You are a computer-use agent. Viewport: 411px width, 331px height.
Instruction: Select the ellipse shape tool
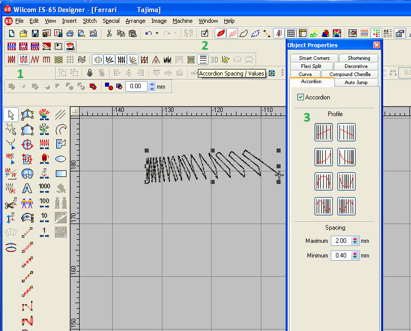[x=61, y=158]
